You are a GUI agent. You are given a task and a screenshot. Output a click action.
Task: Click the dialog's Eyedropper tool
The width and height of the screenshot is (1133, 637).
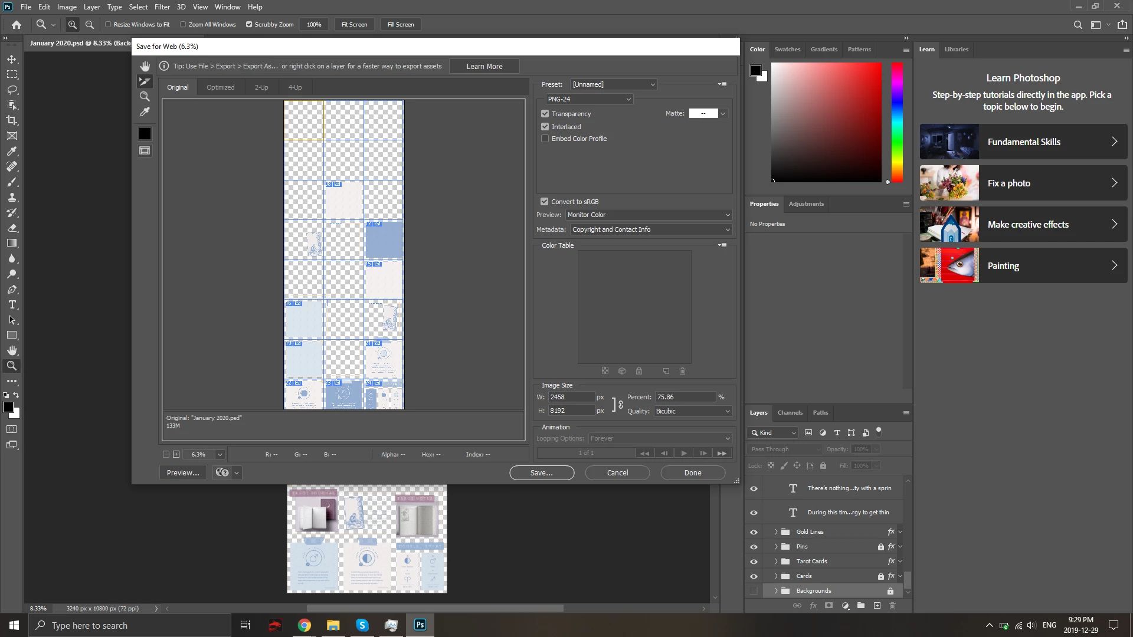tap(145, 111)
